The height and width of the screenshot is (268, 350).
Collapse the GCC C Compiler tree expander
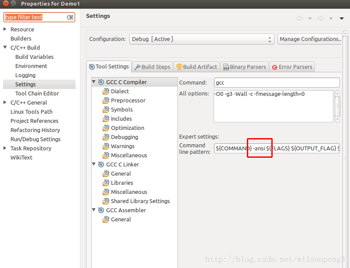click(94, 81)
